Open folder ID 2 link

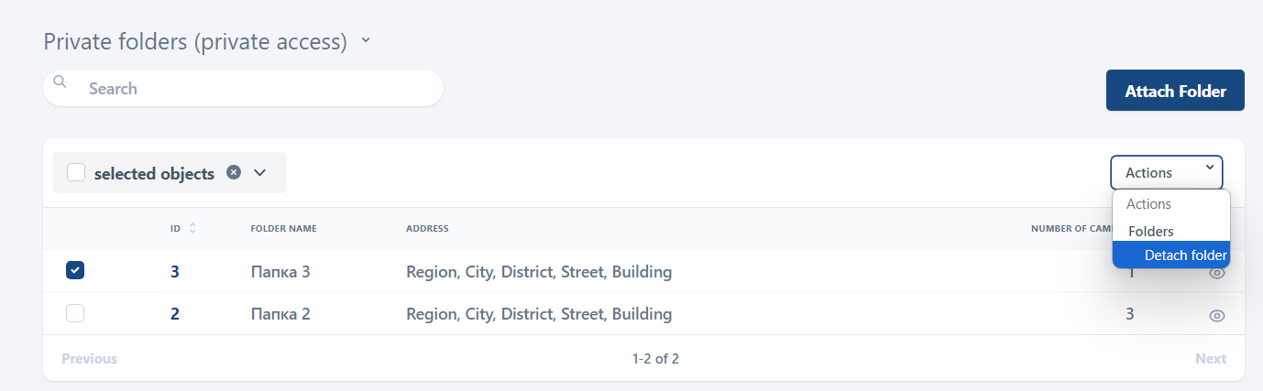174,314
